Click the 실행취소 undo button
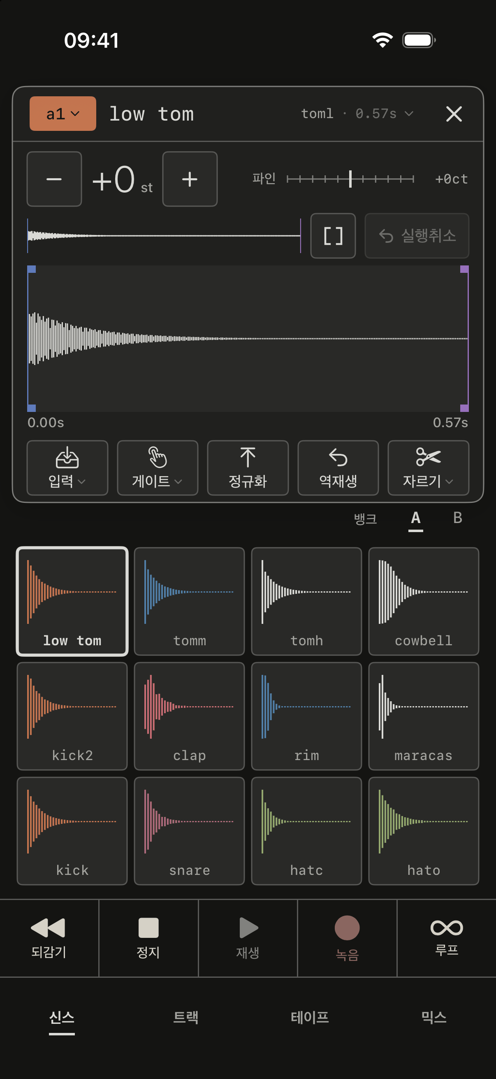The image size is (496, 1079). tap(417, 236)
